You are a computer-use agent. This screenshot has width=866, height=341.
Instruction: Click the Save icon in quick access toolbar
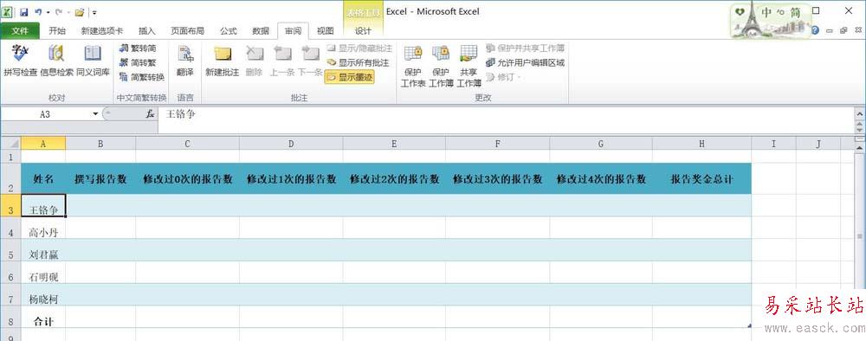pos(23,11)
